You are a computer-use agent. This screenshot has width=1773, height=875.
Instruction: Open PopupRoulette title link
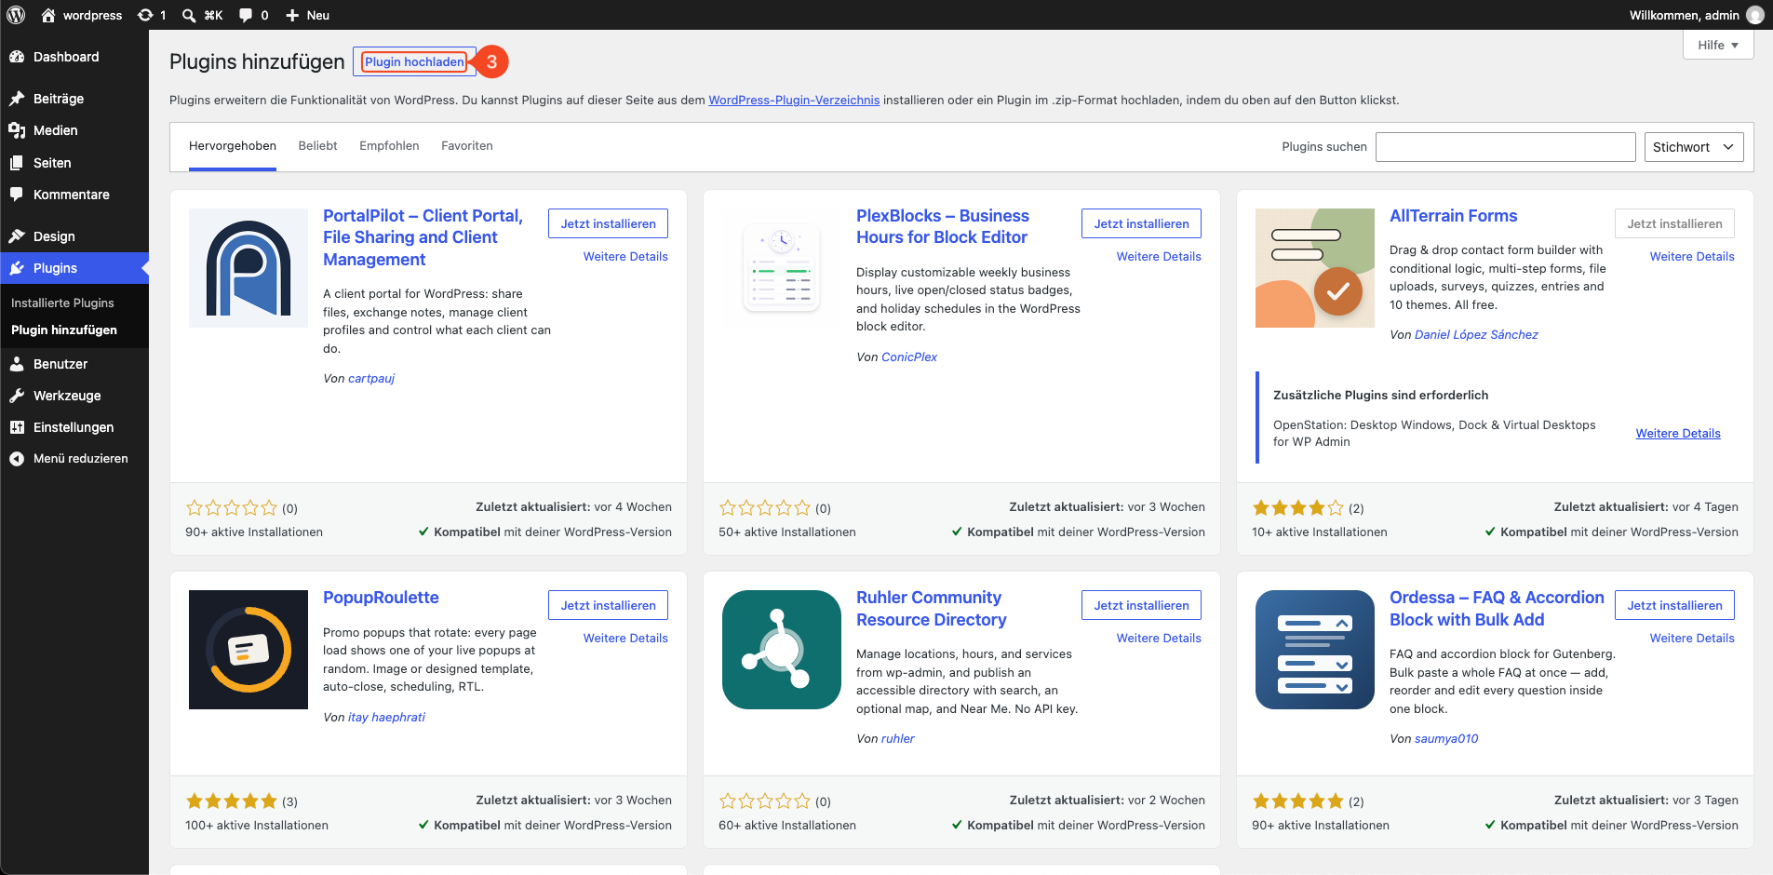[381, 598]
